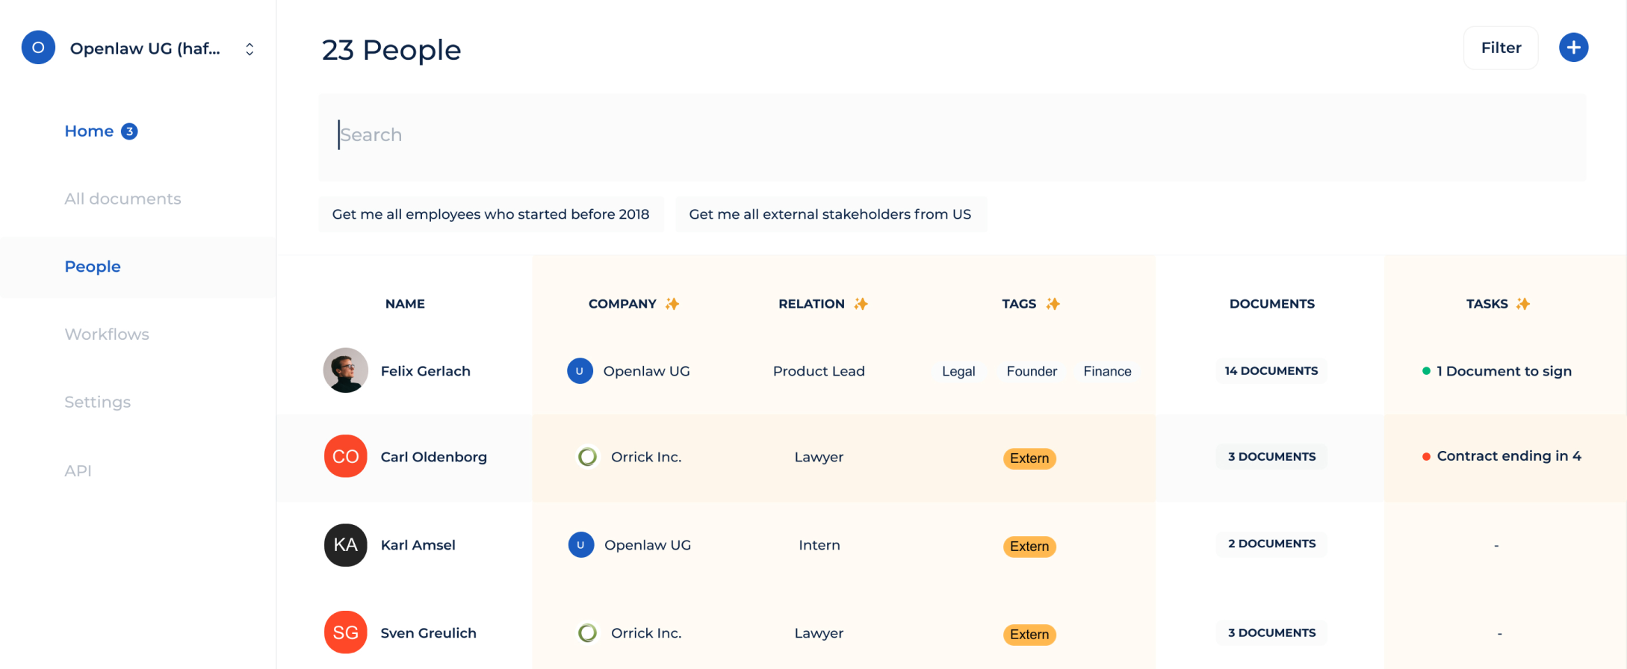
Task: Click Felix Gerlach's profile photo
Action: 345,370
